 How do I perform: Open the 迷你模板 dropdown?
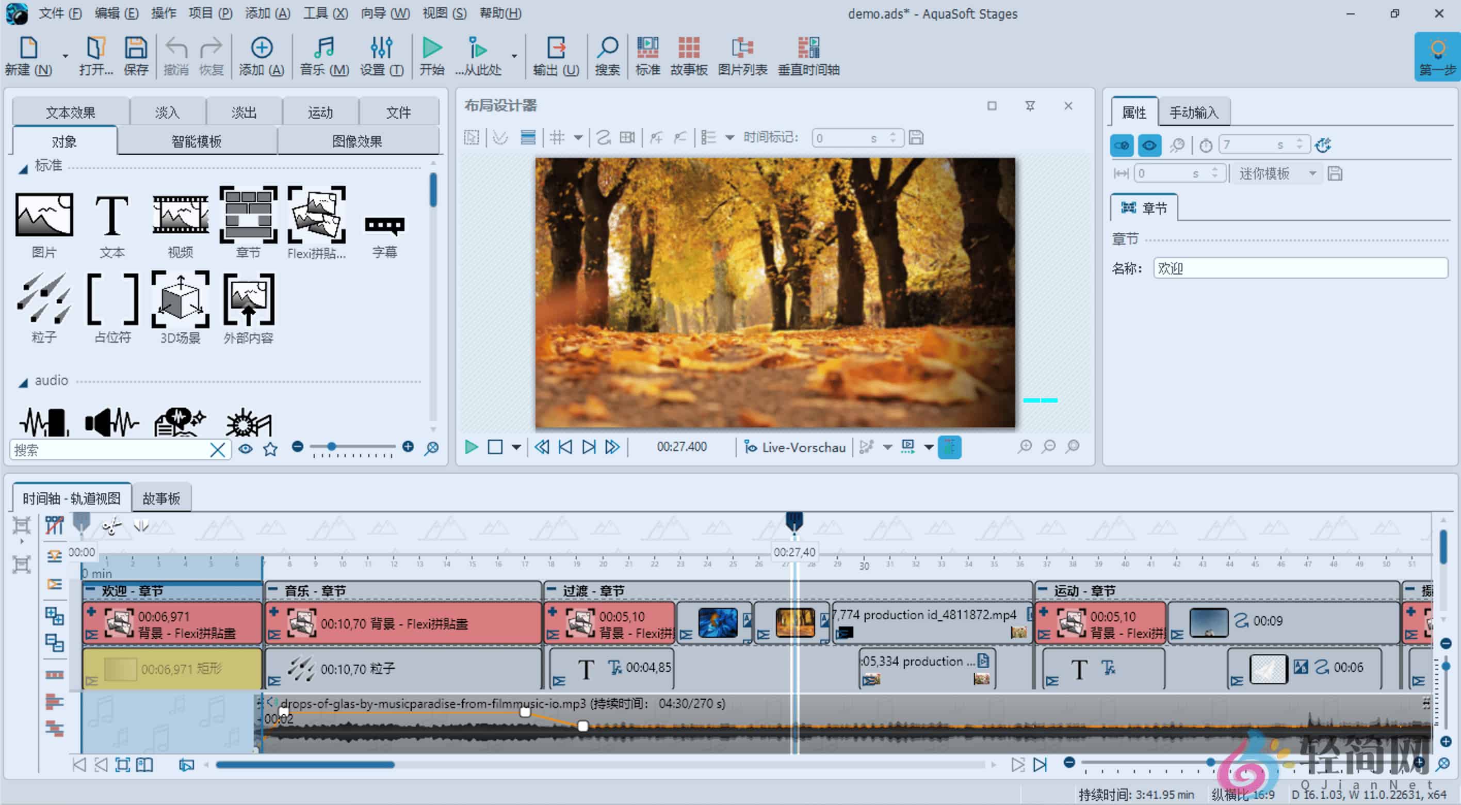pos(1313,173)
